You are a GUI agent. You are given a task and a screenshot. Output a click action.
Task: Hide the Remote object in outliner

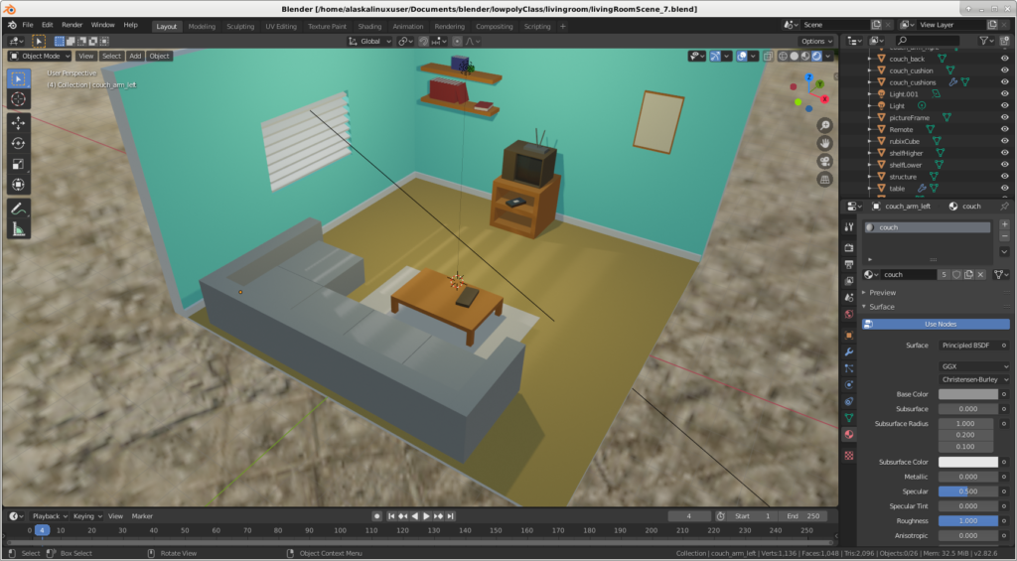[1004, 129]
